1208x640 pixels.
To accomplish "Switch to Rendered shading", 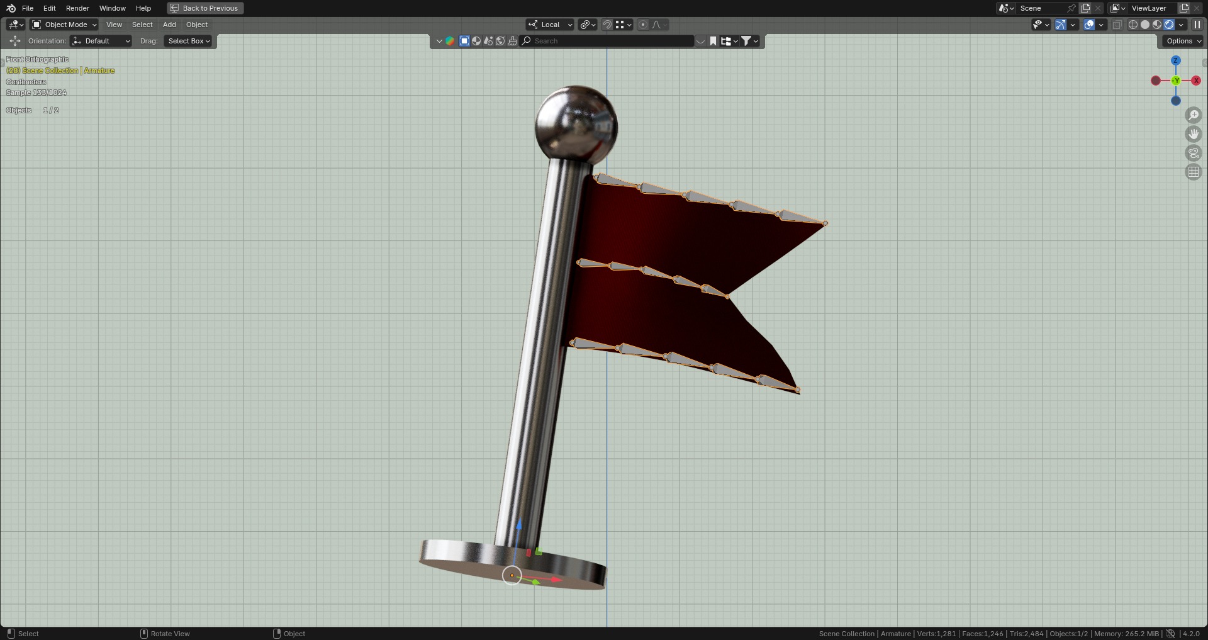I will click(x=1169, y=25).
